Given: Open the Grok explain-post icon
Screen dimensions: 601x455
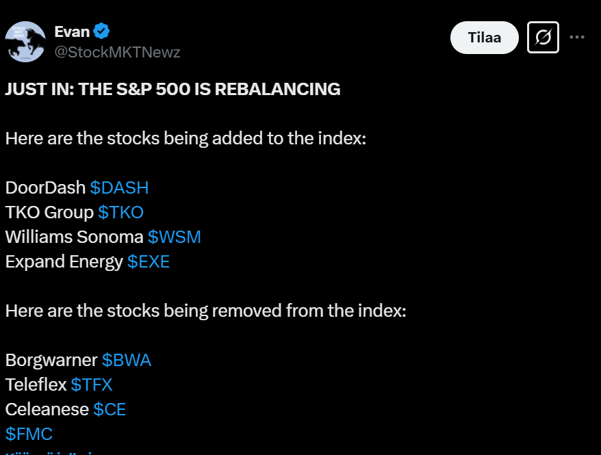Looking at the screenshot, I should [x=543, y=37].
